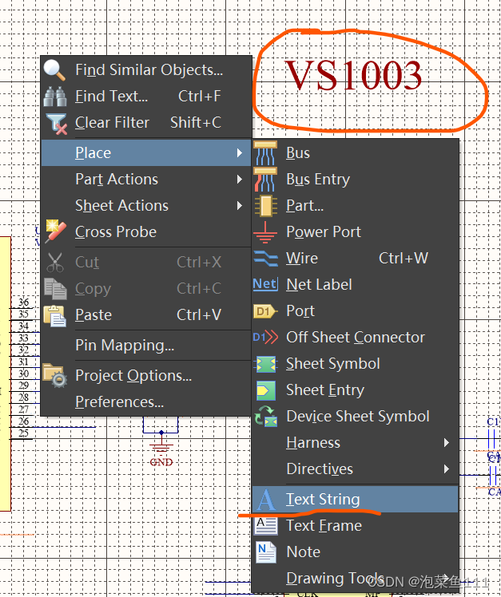This screenshot has height=597, width=501.
Task: Select Net Label menu item
Action: 355,284
